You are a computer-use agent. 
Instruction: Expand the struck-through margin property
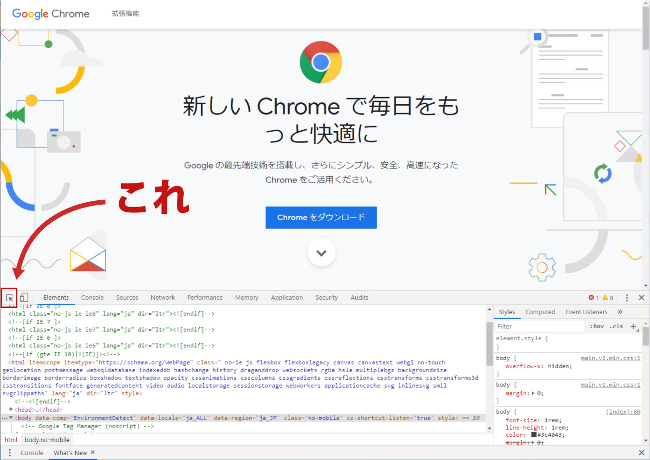click(x=533, y=443)
